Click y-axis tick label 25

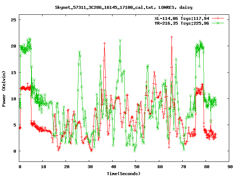click(14, 20)
